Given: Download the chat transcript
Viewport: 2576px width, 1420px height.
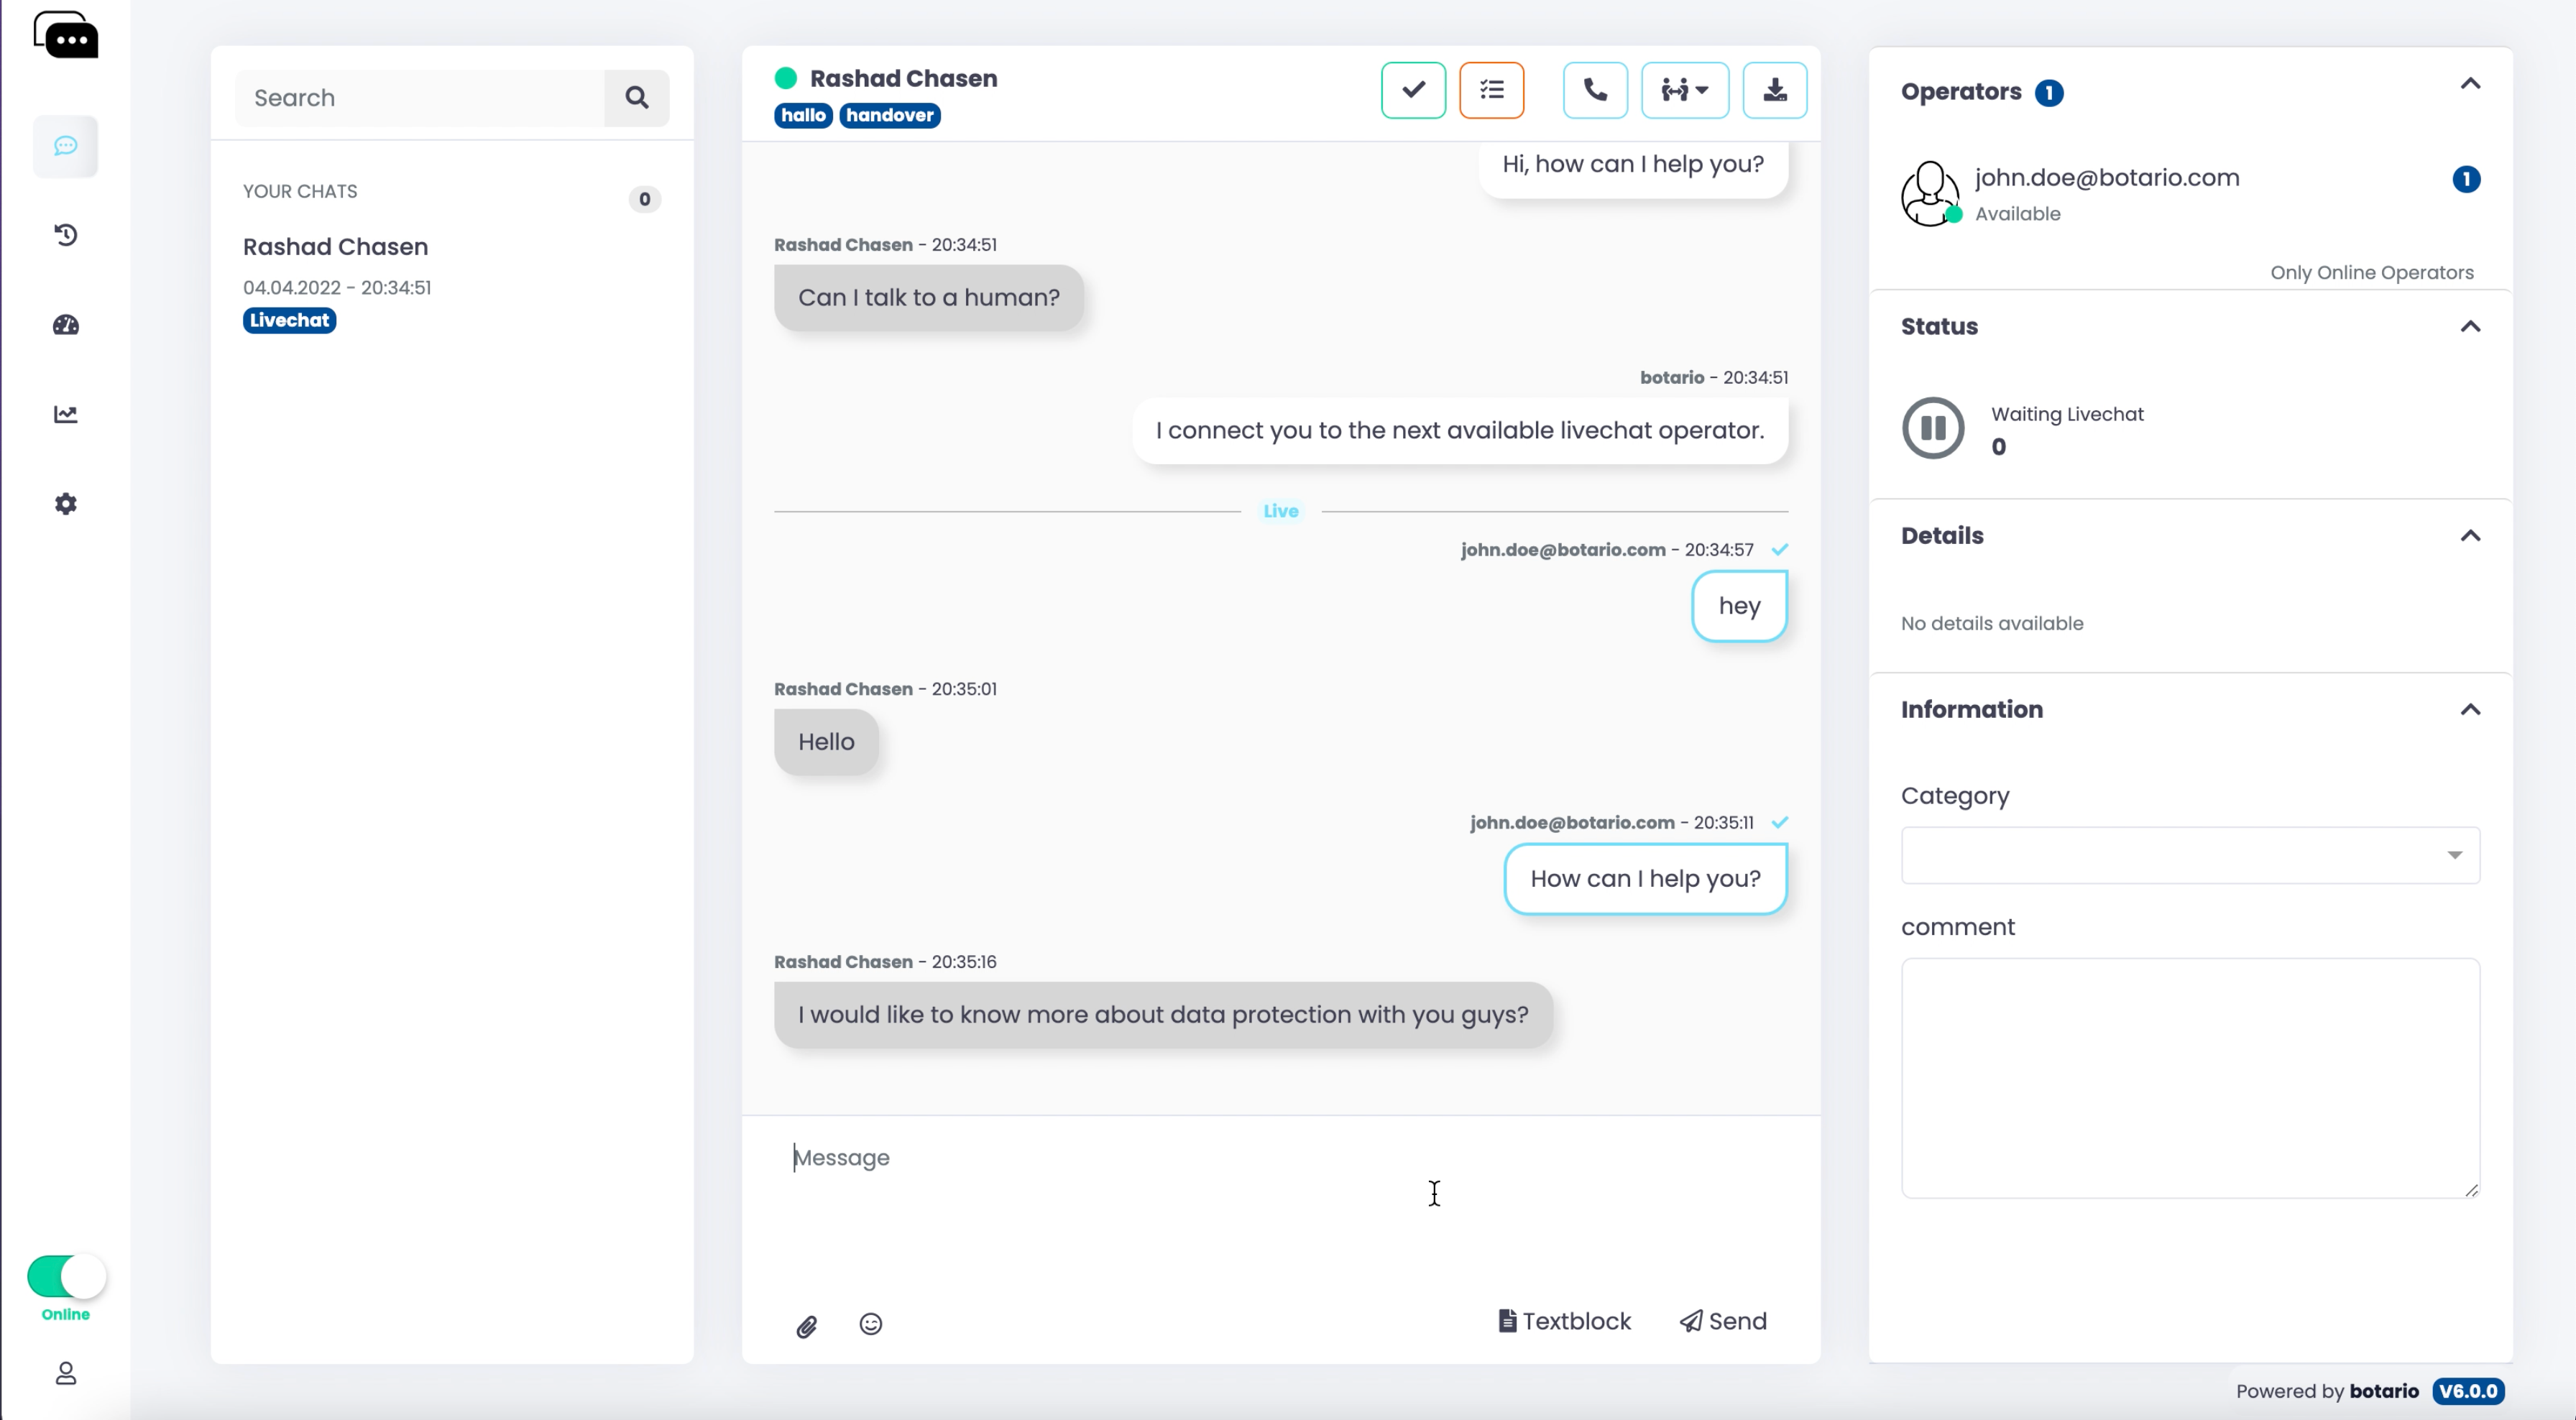Looking at the screenshot, I should (1775, 90).
